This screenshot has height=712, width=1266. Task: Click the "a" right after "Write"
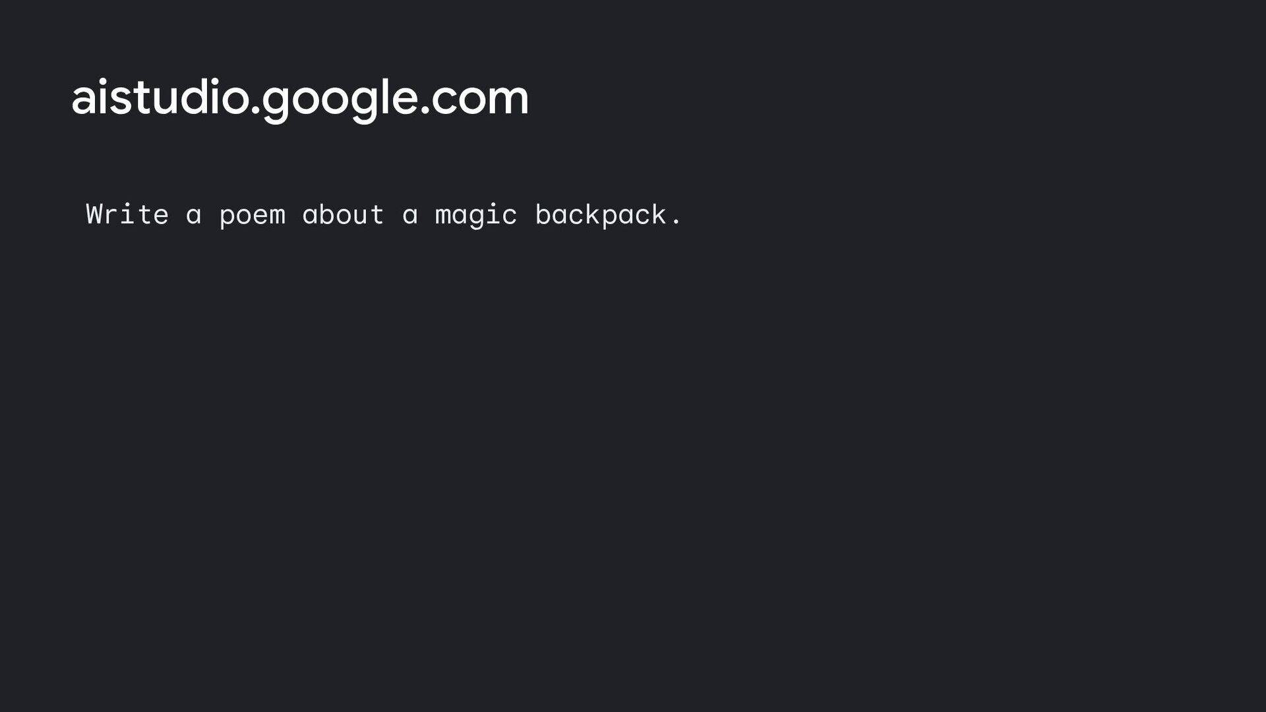pos(193,216)
